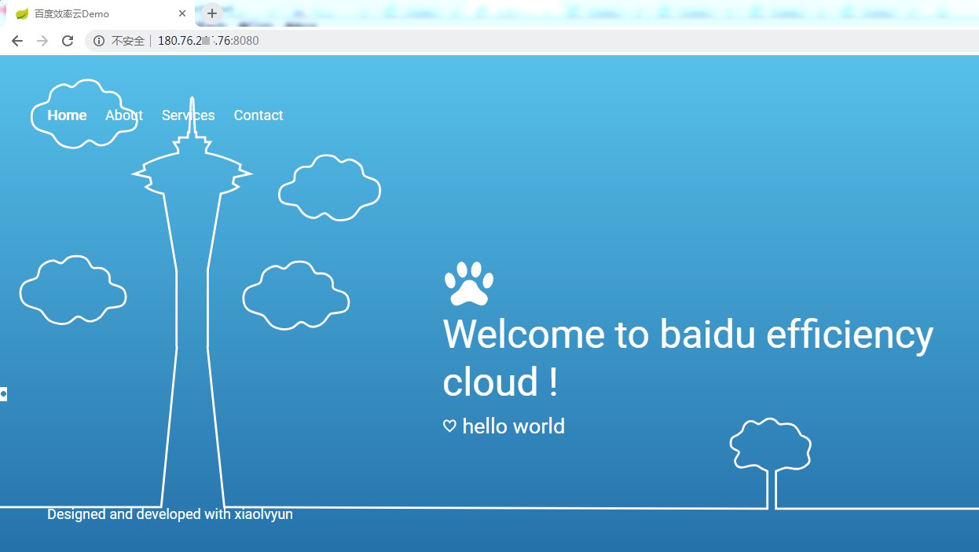The height and width of the screenshot is (552, 979).
Task: Click the browser forward arrow
Action: pyautogui.click(x=42, y=41)
